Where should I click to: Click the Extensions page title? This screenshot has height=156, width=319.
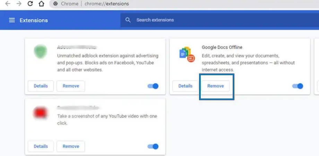point(34,20)
